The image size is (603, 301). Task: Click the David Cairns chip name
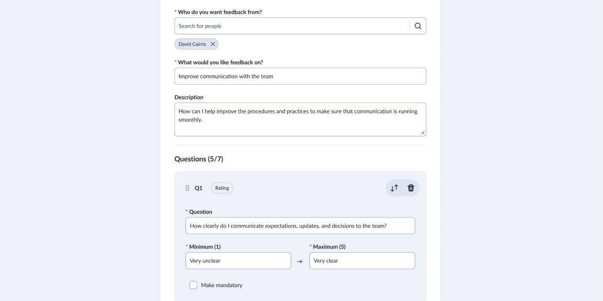tap(192, 44)
